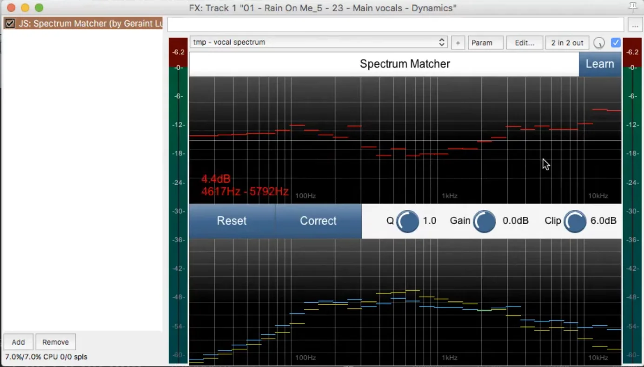Toggle the blue plugin bypass checkbox
This screenshot has width=644, height=367.
tap(616, 43)
